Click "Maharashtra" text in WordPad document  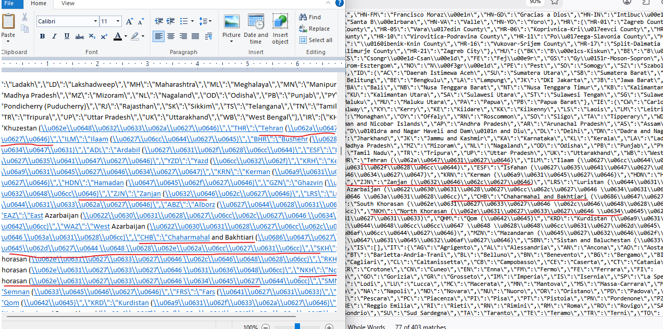(176, 84)
